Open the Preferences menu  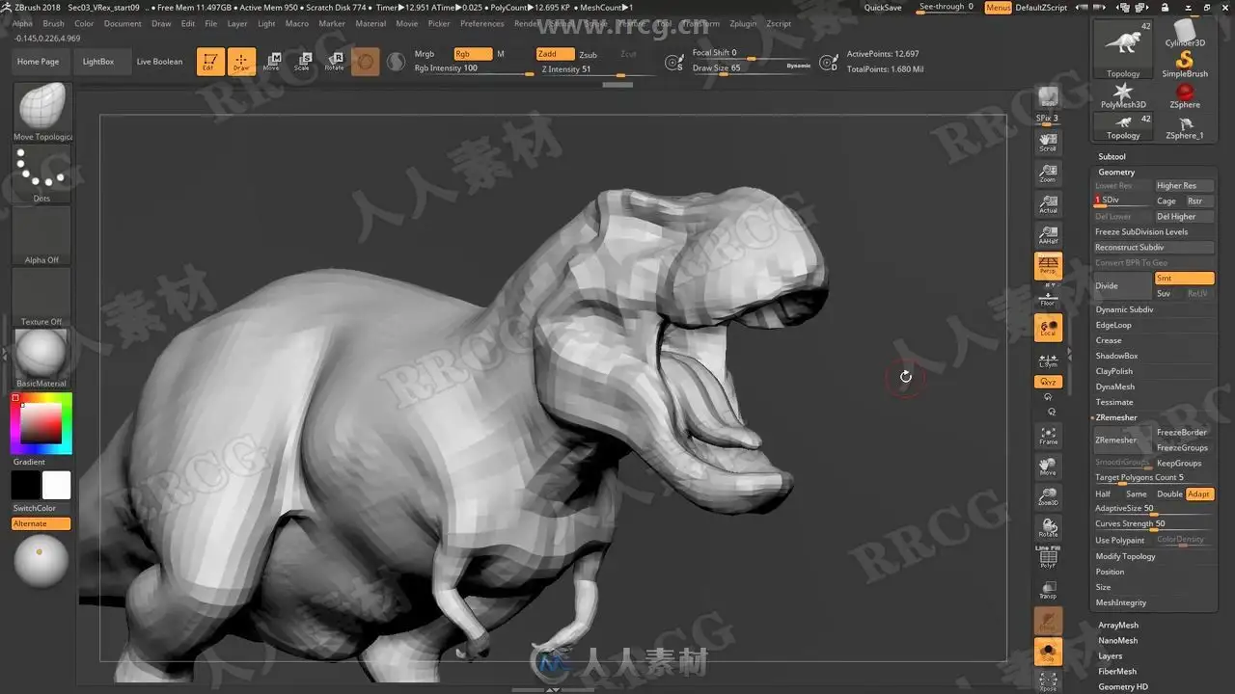(481, 23)
